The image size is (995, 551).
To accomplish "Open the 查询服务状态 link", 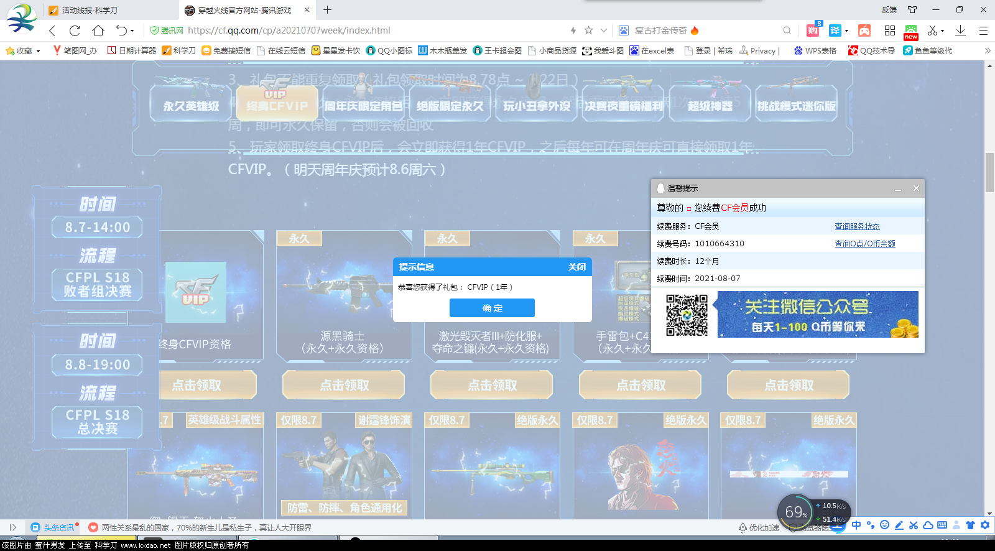I will pos(857,226).
